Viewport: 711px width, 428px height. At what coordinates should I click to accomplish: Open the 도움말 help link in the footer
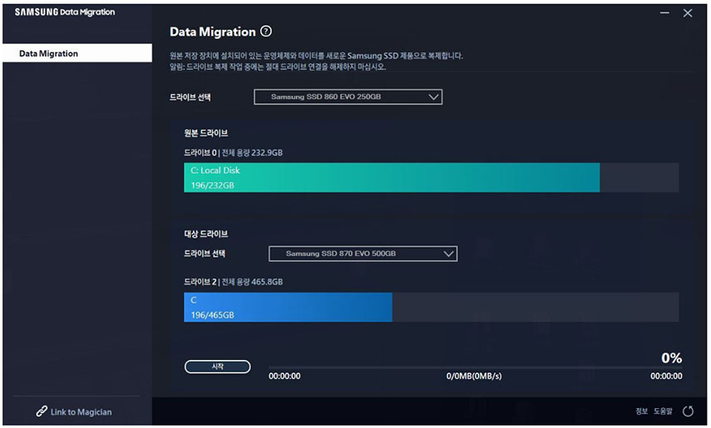coord(662,411)
